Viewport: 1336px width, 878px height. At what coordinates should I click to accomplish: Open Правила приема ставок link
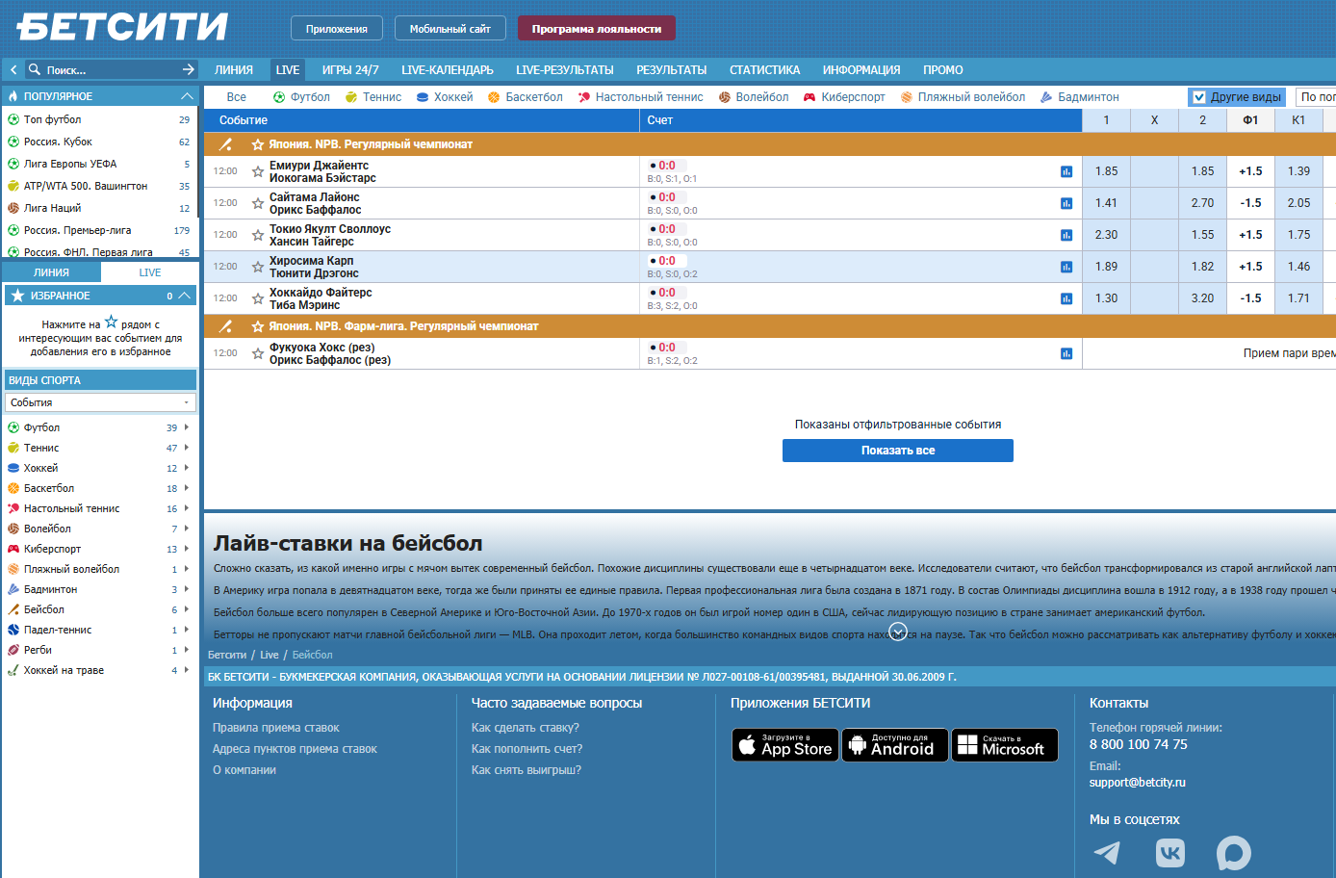(x=276, y=728)
